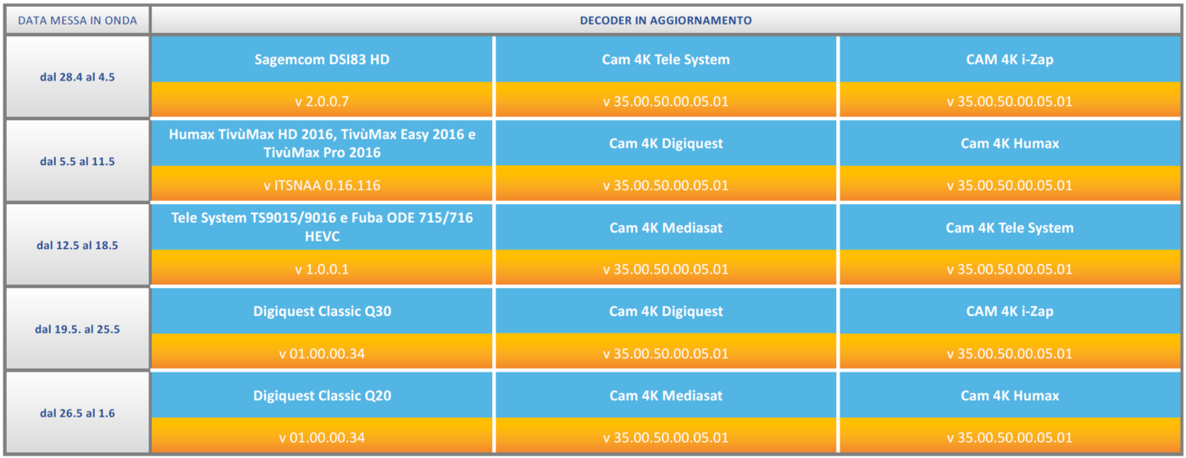
Task: Click Cam 4K Humax in dal 26.5 row
Action: (1010, 395)
